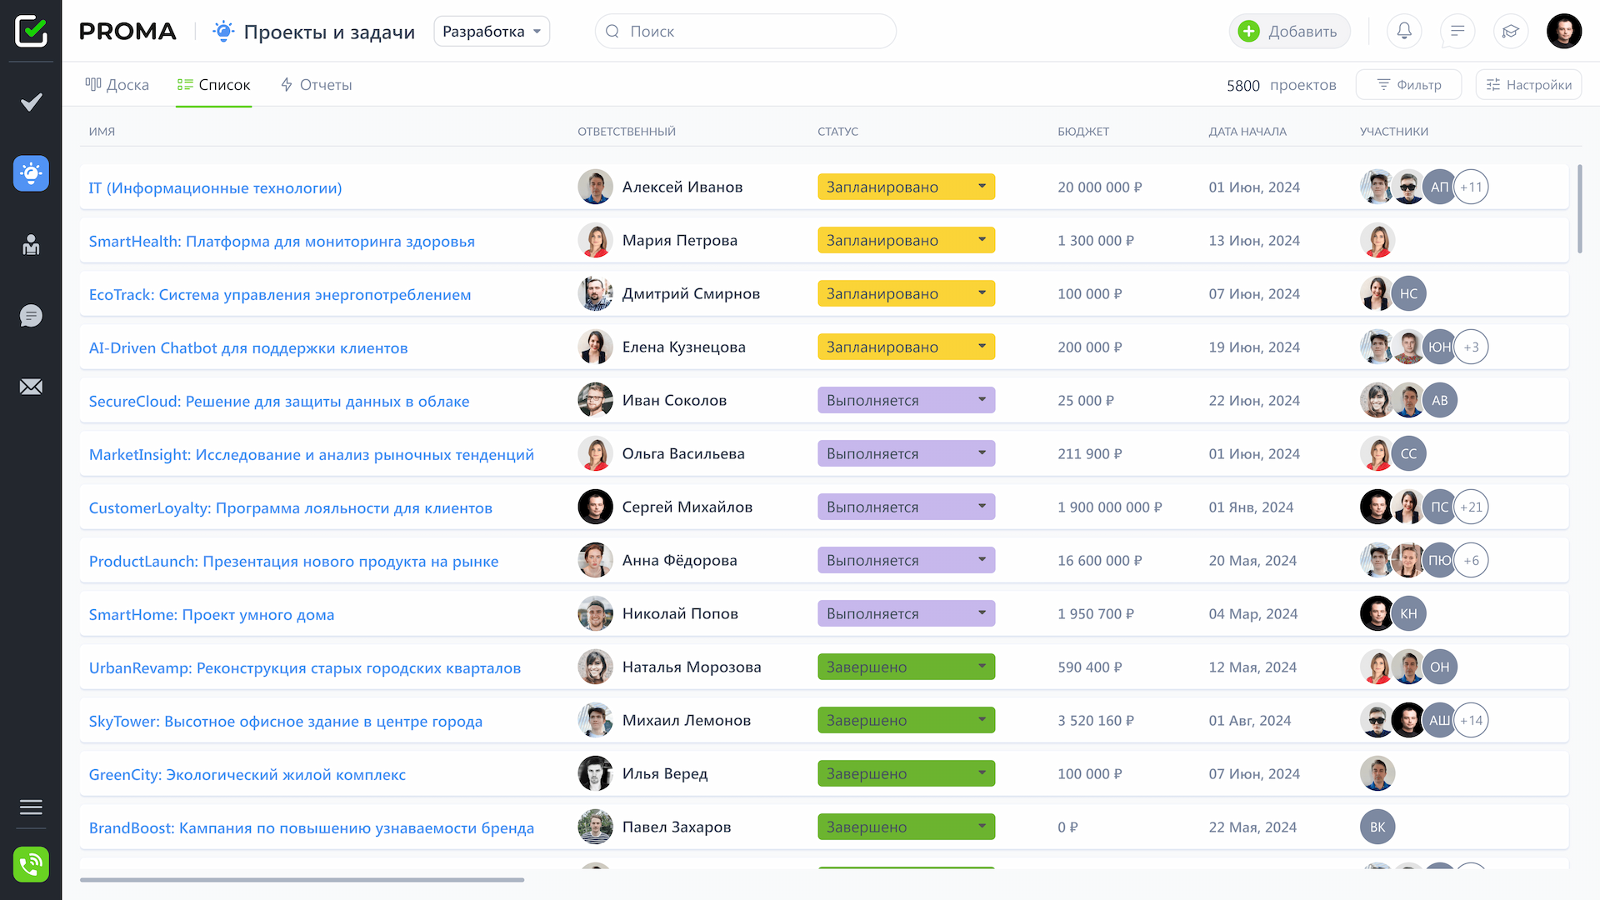Click the search magnifier icon

click(612, 31)
